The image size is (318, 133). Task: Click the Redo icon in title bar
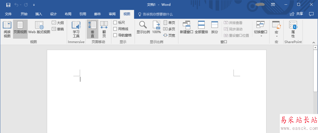coord(26,5)
